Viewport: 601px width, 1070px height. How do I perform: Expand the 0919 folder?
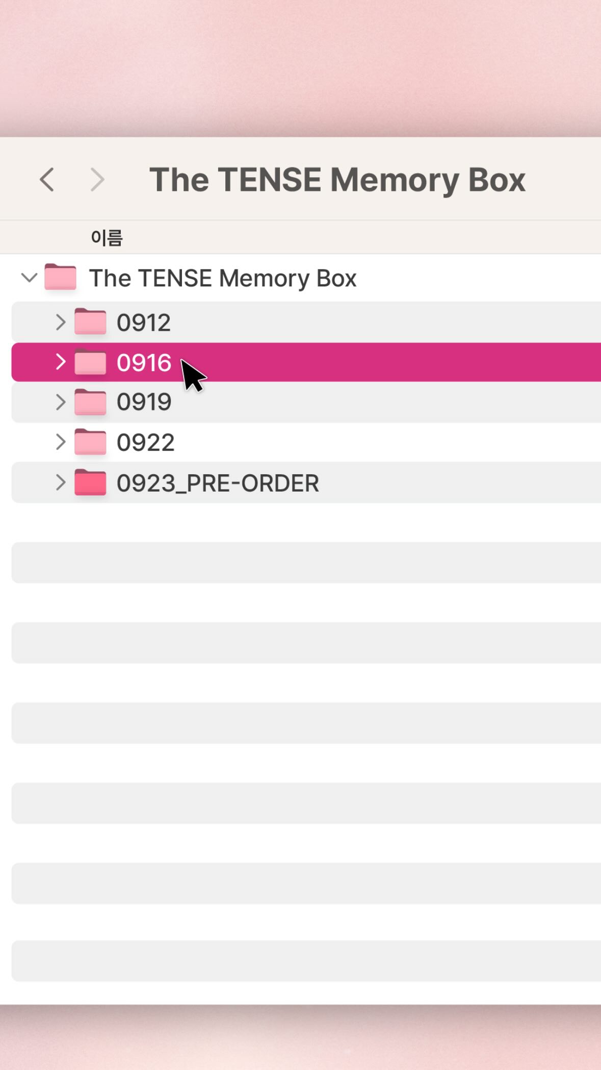point(60,402)
